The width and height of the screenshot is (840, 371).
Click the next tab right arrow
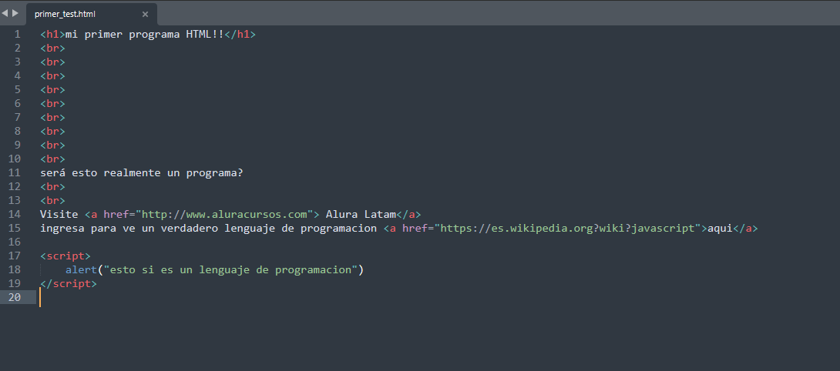(x=15, y=13)
